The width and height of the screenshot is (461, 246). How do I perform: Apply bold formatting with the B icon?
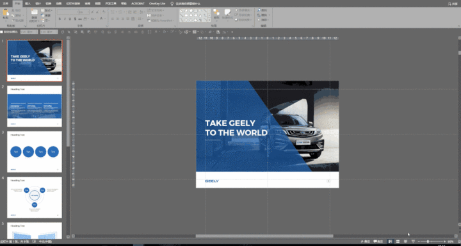(x=60, y=19)
